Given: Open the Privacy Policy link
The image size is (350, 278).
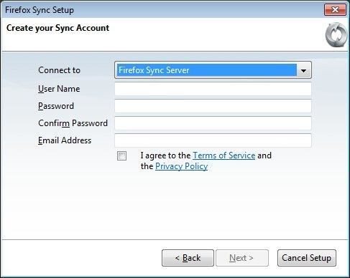Looking at the screenshot, I should coord(181,166).
